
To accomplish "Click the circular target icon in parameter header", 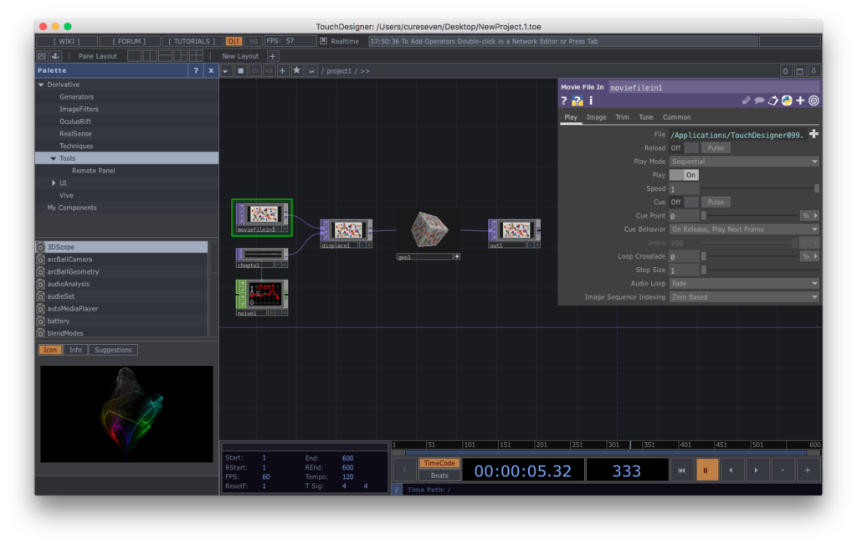I will [813, 100].
